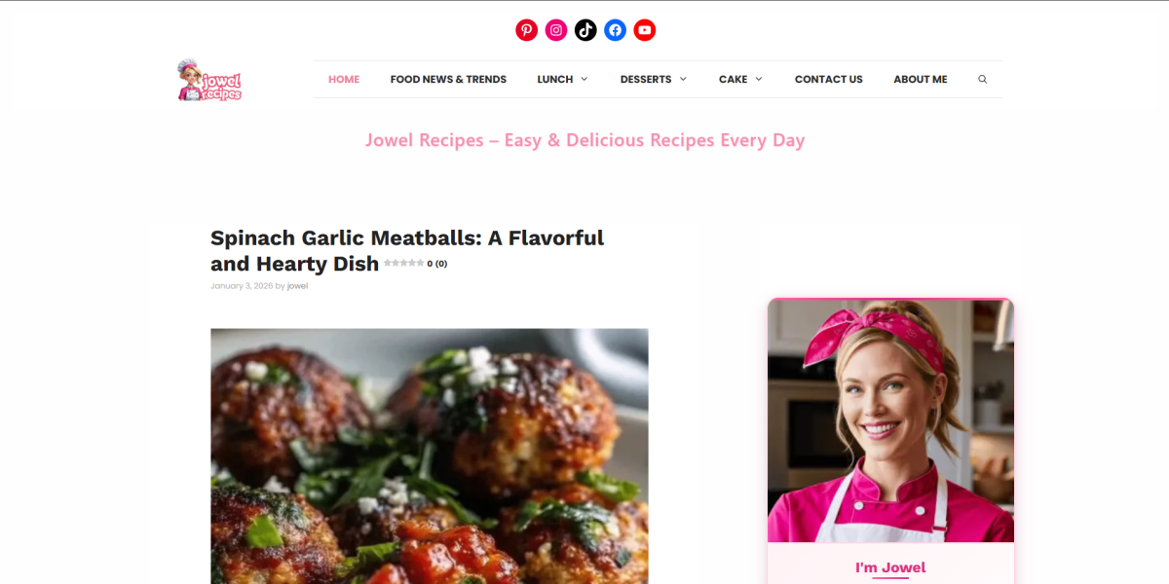This screenshot has width=1169, height=584.
Task: Expand the Desserts menu dropdown arrow
Action: pos(683,80)
